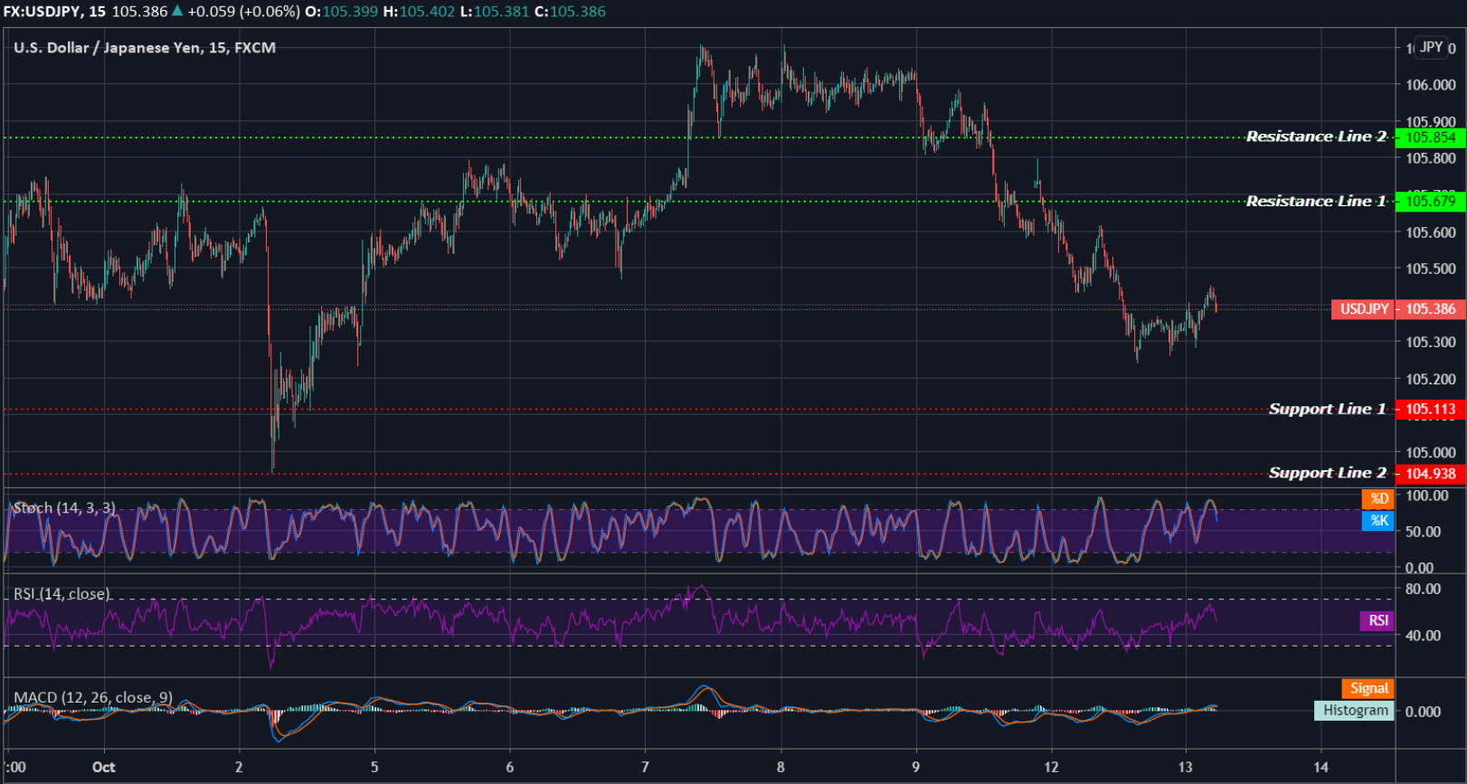
Task: Click the 105.300 price axis label
Action: click(x=1431, y=343)
